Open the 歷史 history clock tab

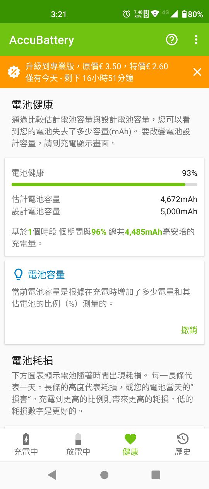[x=183, y=445]
